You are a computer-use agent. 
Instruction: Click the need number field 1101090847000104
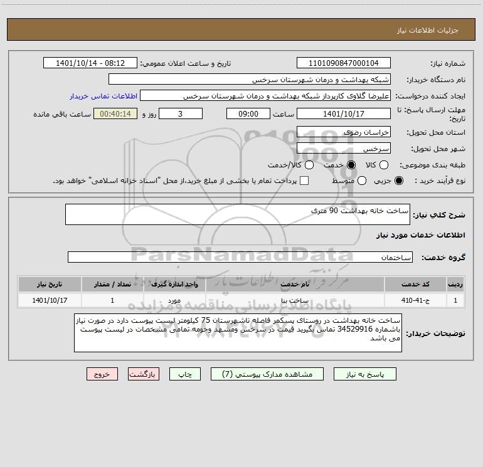coord(344,63)
